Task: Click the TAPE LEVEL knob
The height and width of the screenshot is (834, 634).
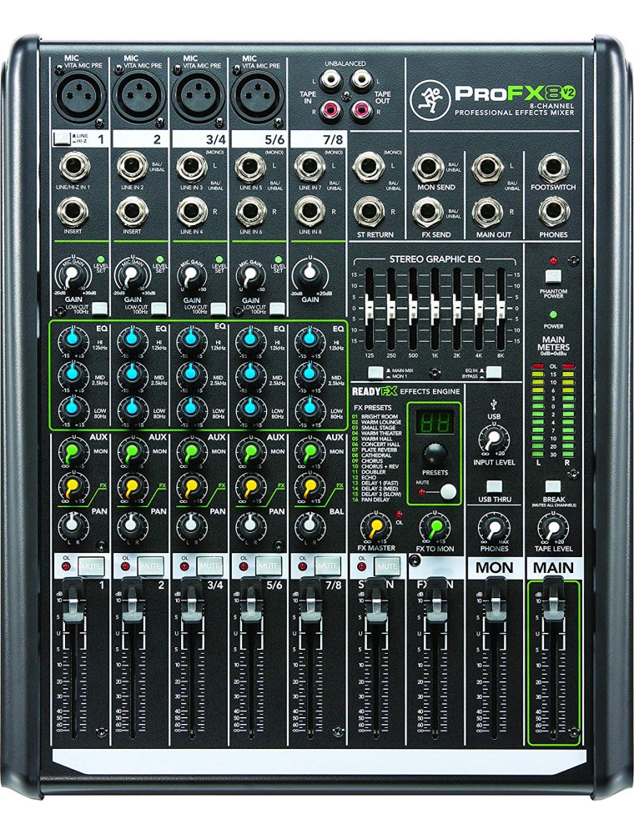Action: click(x=553, y=528)
